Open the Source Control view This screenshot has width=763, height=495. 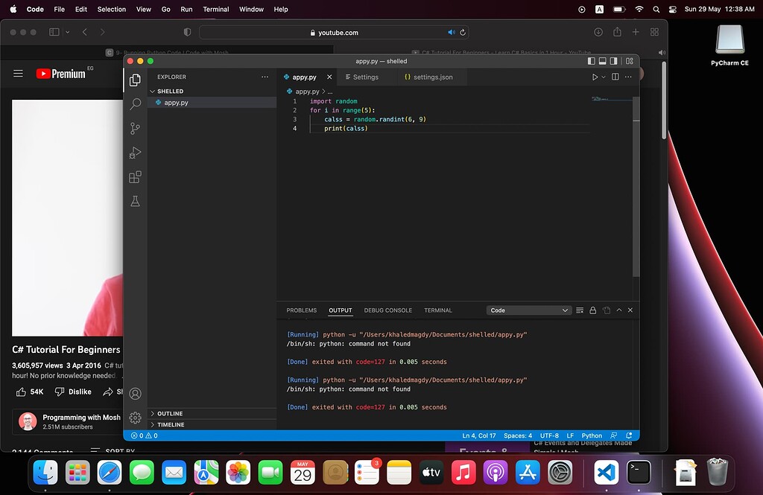point(135,128)
